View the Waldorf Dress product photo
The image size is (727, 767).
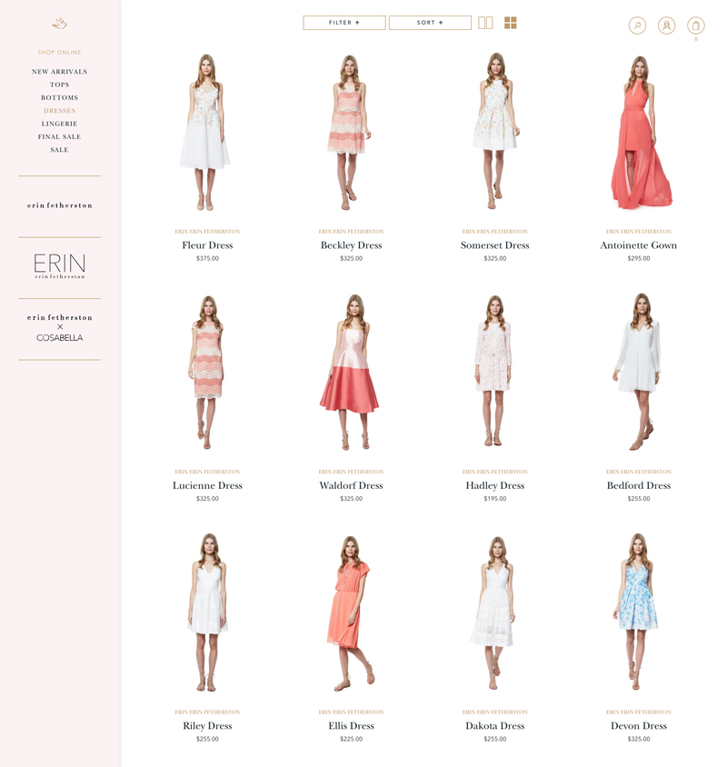[x=351, y=373]
